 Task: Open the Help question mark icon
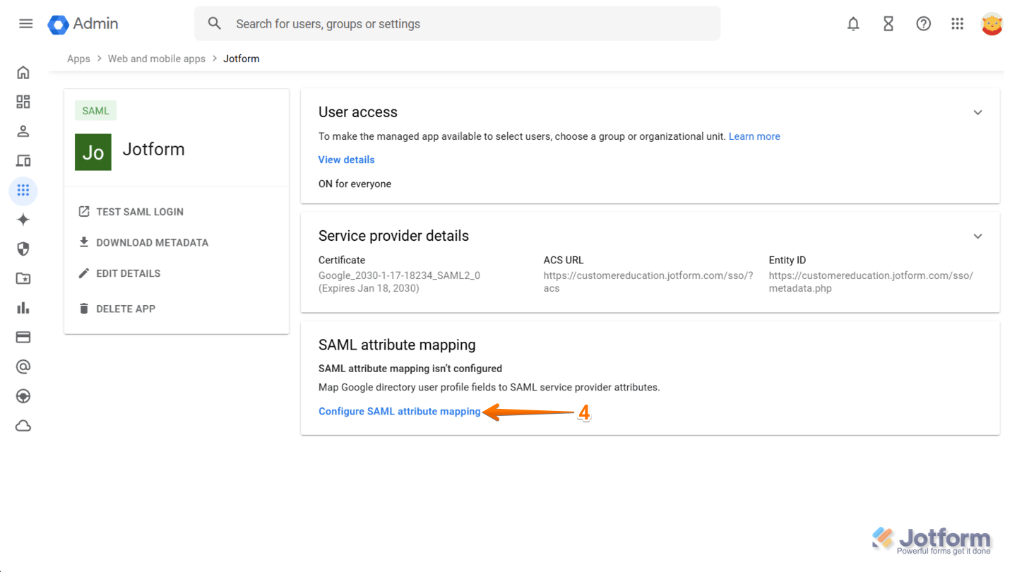(923, 24)
